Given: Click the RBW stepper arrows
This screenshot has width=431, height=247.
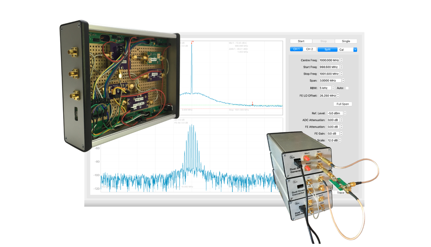Looking at the screenshot, I should (333, 88).
